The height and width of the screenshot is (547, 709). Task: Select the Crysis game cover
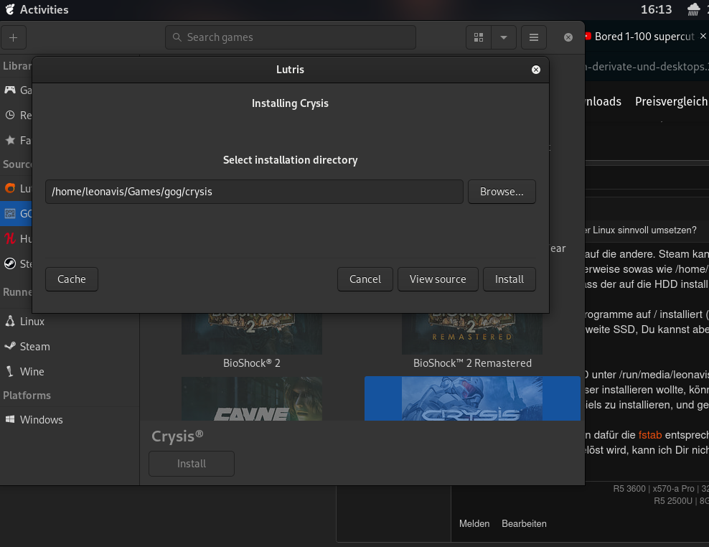[x=472, y=398]
